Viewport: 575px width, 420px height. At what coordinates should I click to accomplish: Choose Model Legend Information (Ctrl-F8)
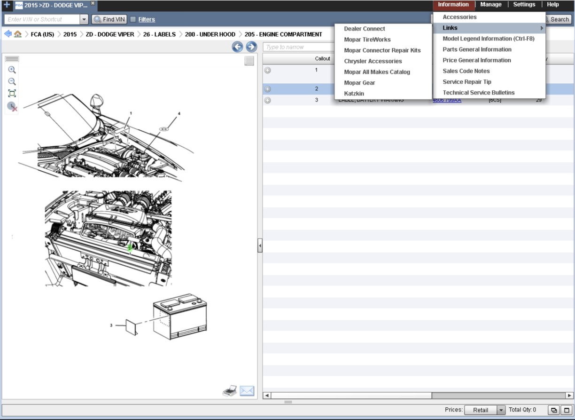(x=489, y=39)
